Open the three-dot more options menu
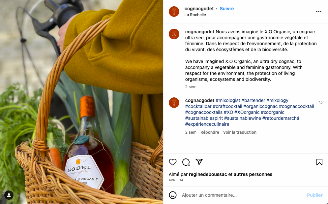 [x=318, y=12]
